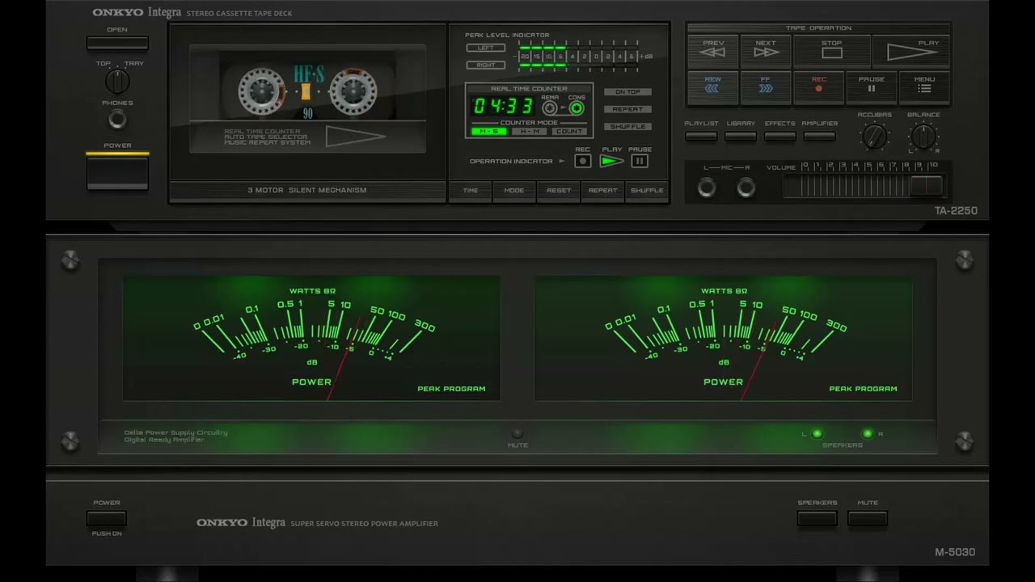Click the play triangle on cassette door

[x=355, y=137]
